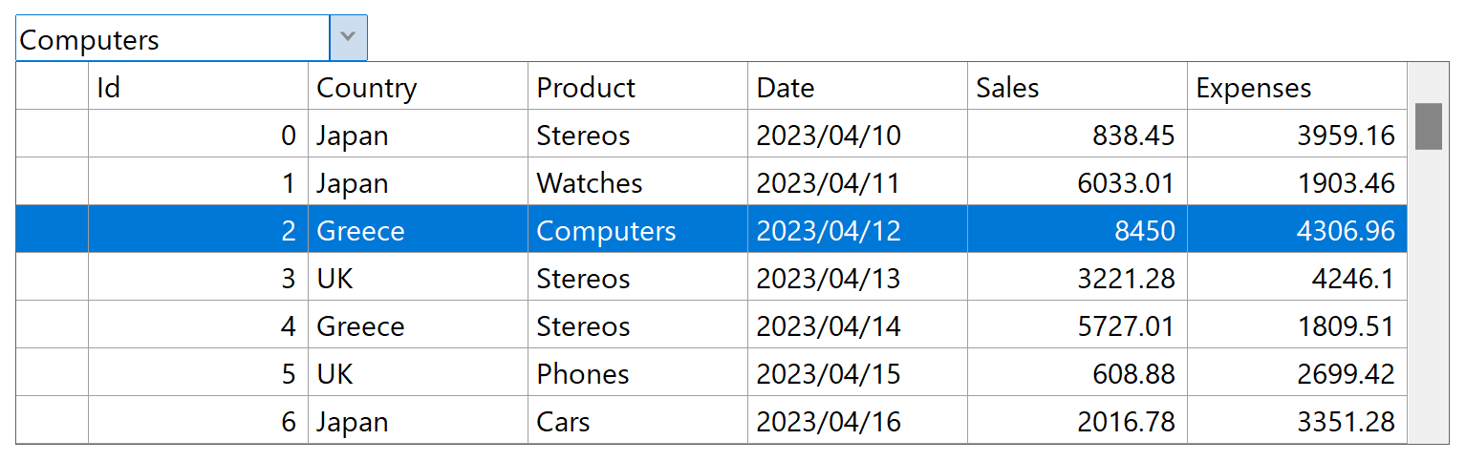Click the vertical scrollbar thumb

[1428, 126]
